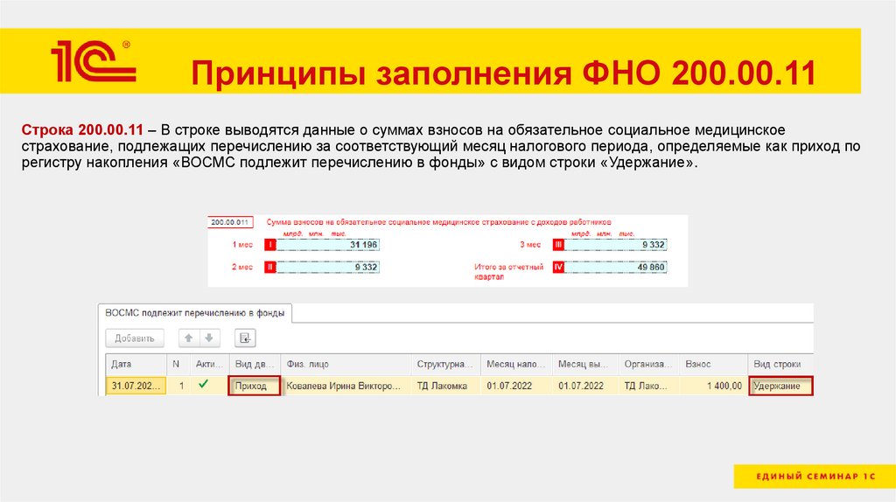
Task: Click the green activity checkmark in row 1
Action: coord(203,384)
